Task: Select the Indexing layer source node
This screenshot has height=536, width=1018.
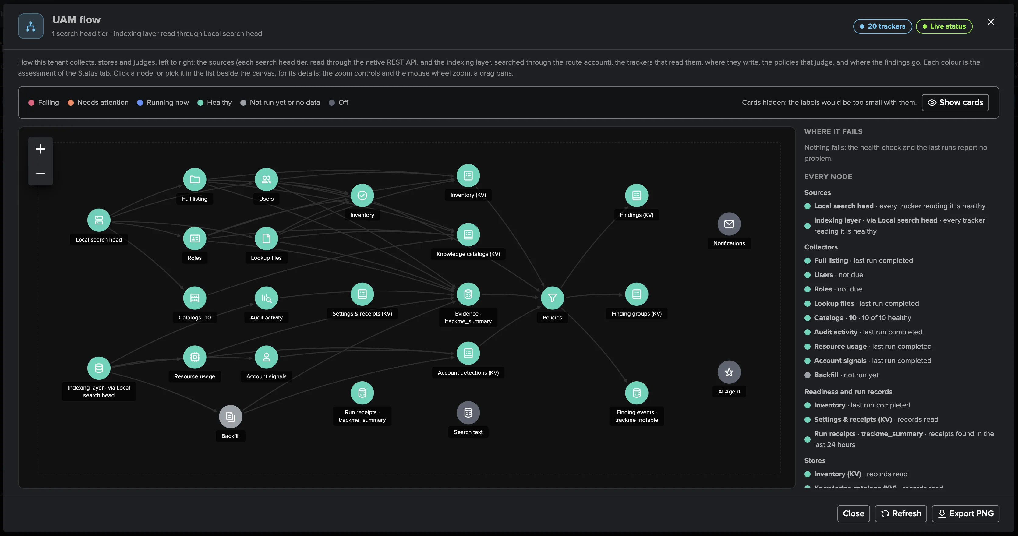Action: [x=99, y=368]
